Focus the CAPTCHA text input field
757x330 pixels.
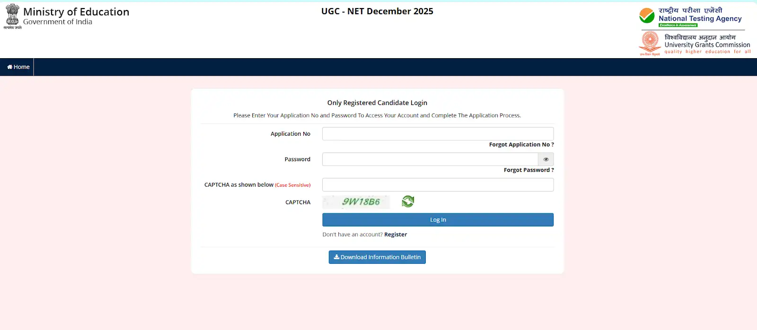[438, 185]
